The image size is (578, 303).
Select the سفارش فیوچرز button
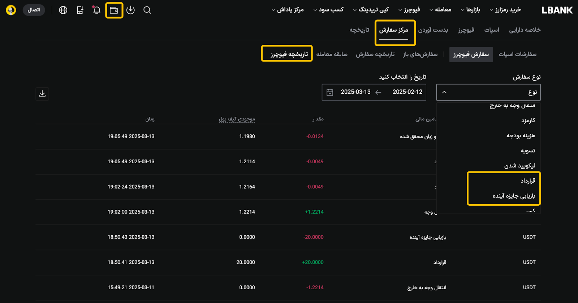click(471, 54)
